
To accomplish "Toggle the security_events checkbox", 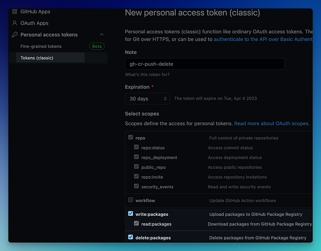I will click(x=136, y=186).
